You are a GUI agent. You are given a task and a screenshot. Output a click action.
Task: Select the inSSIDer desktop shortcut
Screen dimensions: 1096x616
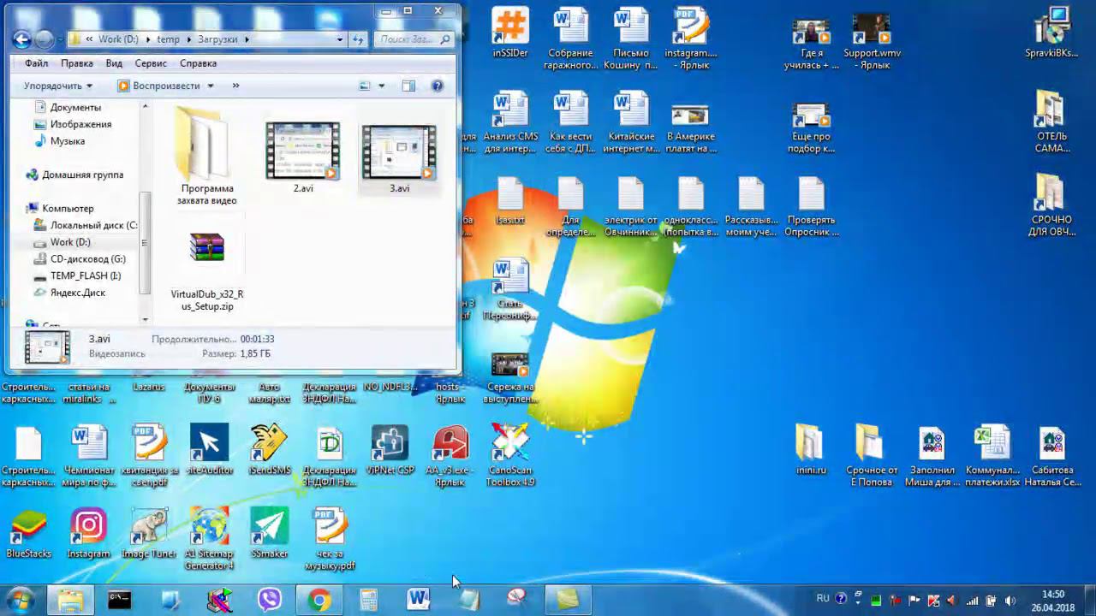509,34
